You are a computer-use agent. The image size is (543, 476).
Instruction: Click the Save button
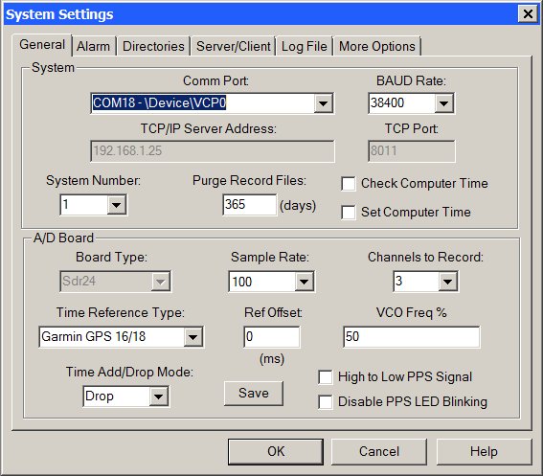254,394
